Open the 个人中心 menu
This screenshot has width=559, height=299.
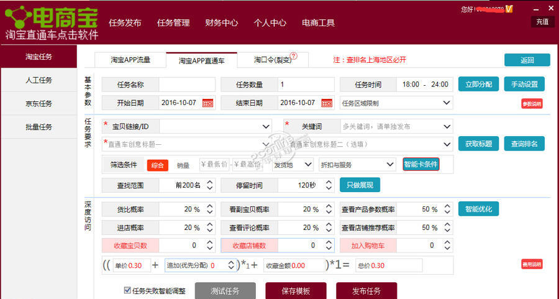(270, 23)
